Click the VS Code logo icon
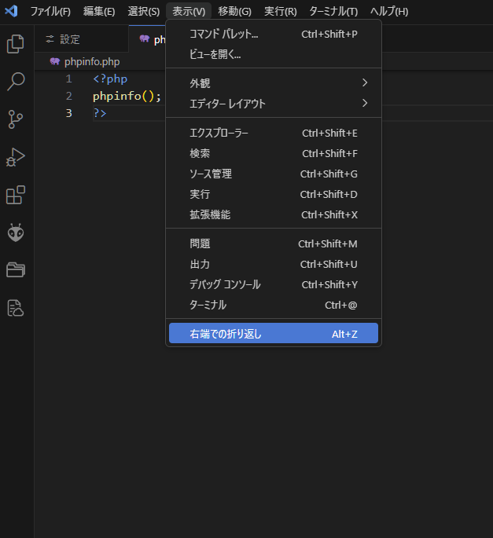Image resolution: width=493 pixels, height=538 pixels. (11, 11)
